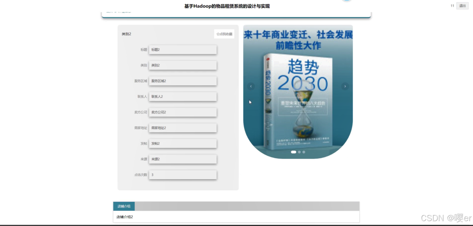This screenshot has width=473, height=226.
Task: Click the 发帖 field showing 发帖2
Action: click(x=183, y=143)
